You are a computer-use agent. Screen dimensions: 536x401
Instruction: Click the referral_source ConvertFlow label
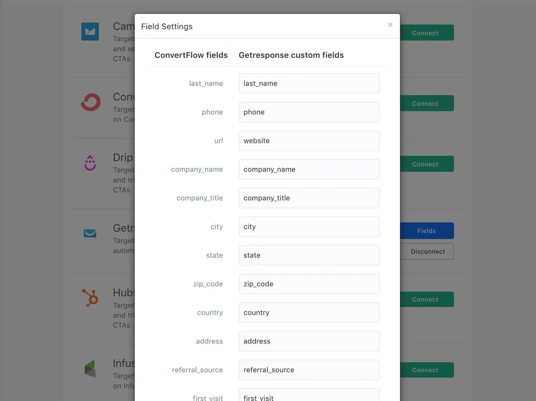click(197, 370)
